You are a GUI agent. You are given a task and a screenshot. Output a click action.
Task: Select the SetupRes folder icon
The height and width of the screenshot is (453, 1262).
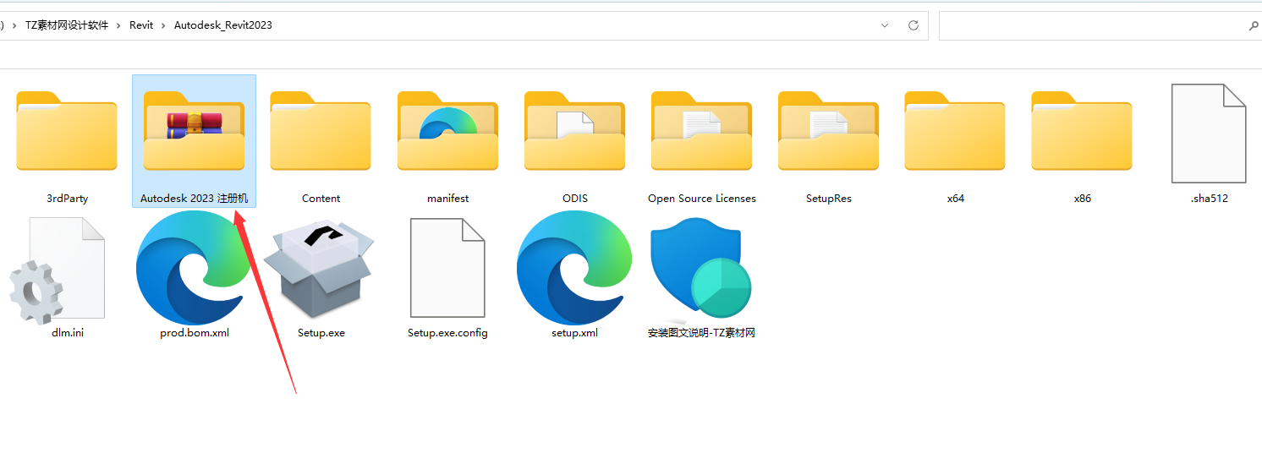(828, 131)
